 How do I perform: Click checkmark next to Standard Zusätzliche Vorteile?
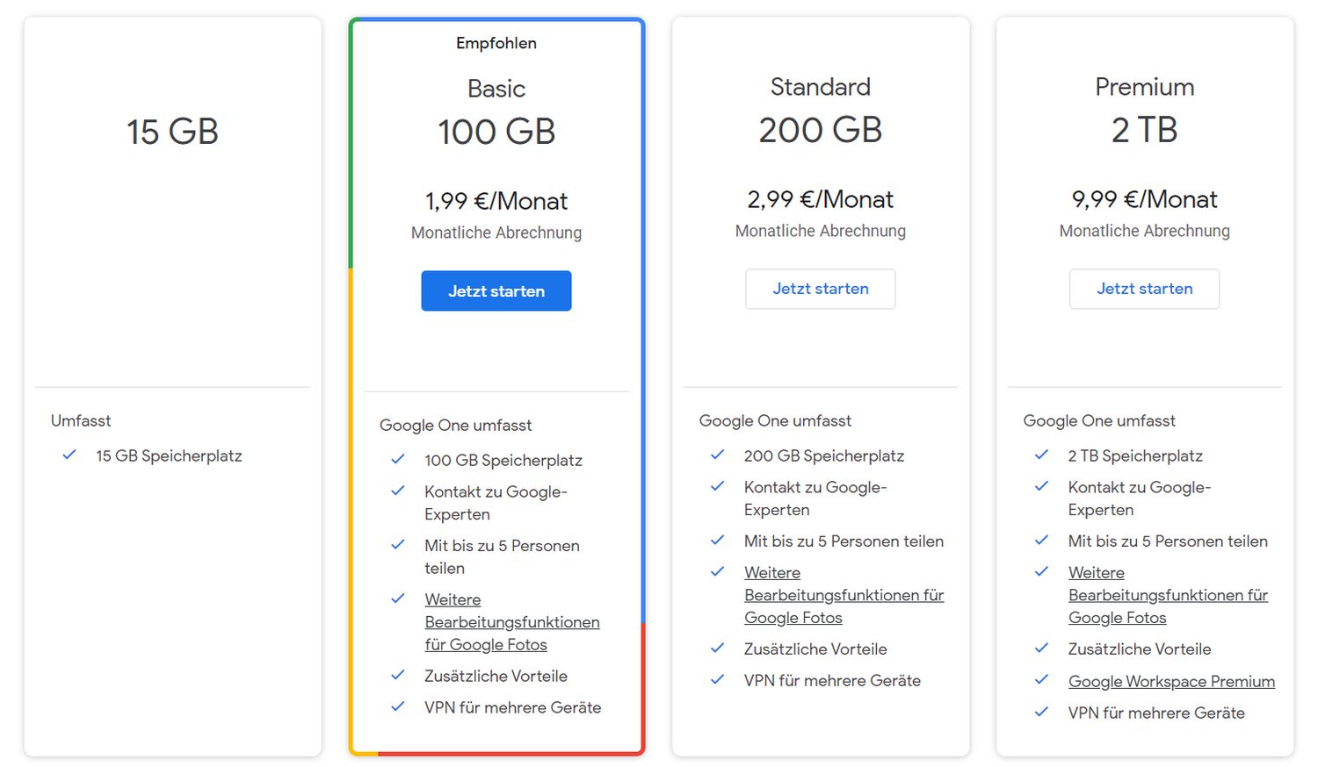pos(718,649)
